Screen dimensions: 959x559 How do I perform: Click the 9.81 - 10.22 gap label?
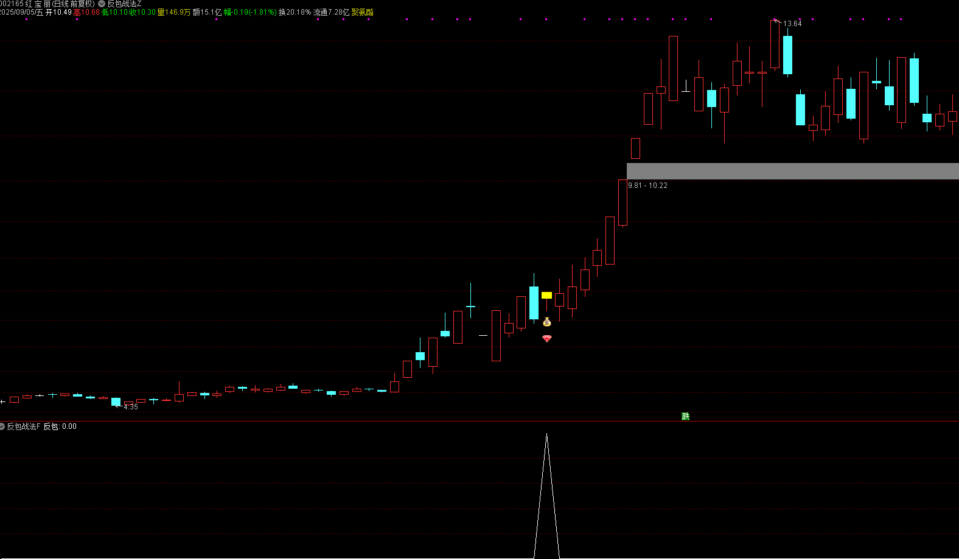coord(647,186)
